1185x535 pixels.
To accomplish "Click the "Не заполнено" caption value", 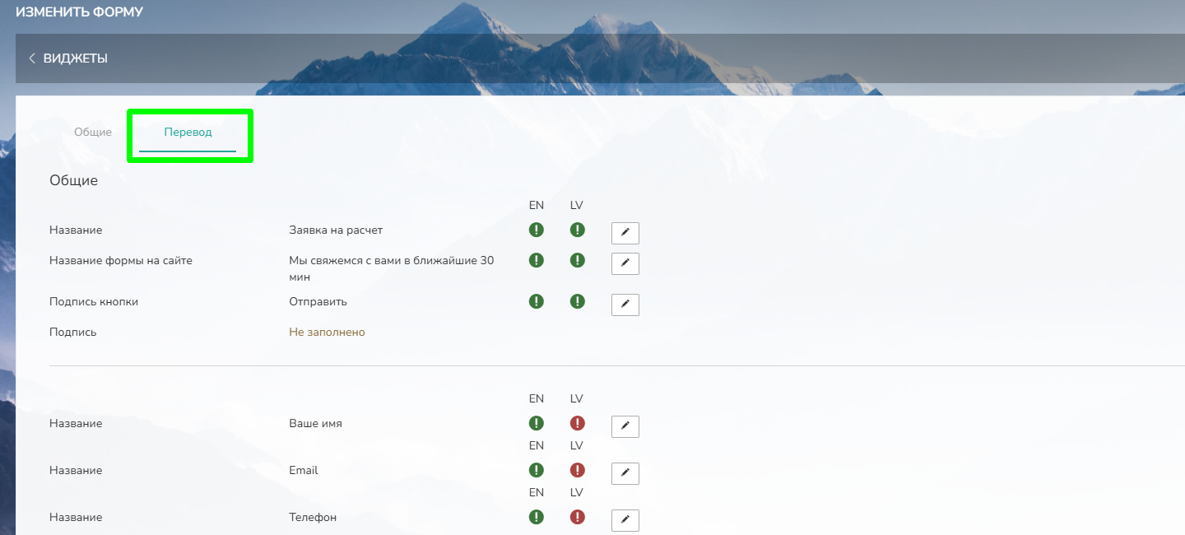I will pyautogui.click(x=327, y=333).
